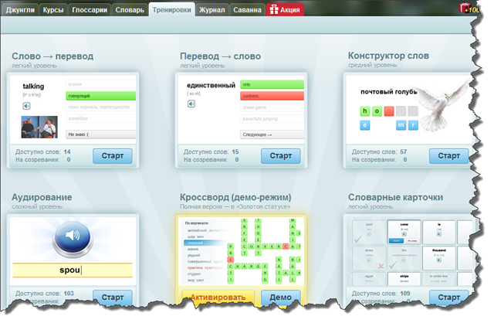Click Активировать on the crossword card

218,297
